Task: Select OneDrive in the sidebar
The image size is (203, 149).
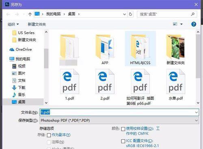Action: click(x=21, y=50)
